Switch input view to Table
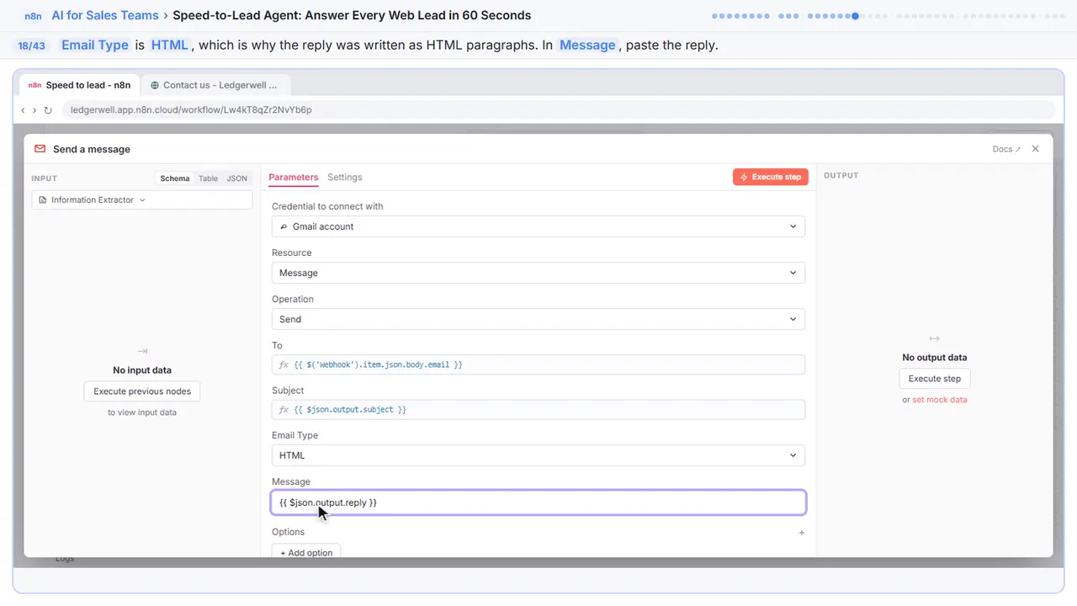This screenshot has width=1077, height=606. tap(208, 178)
